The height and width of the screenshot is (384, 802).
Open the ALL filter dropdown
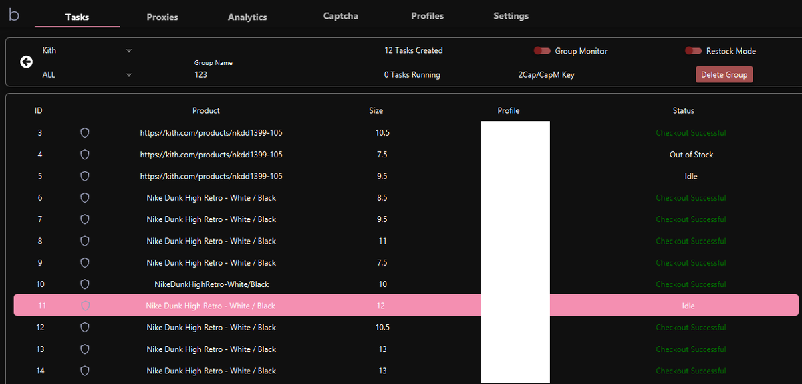pos(87,75)
